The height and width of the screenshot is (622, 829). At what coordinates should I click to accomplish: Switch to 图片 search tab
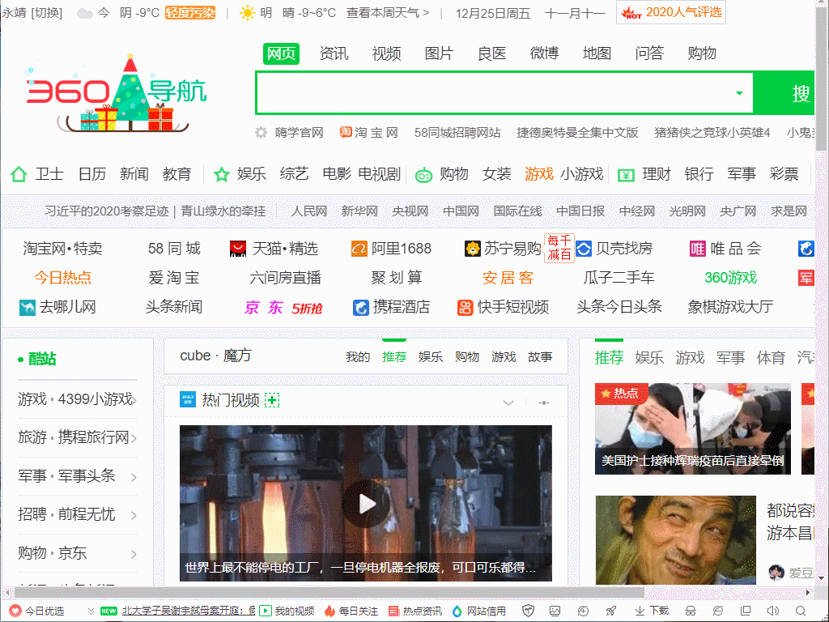coord(440,53)
